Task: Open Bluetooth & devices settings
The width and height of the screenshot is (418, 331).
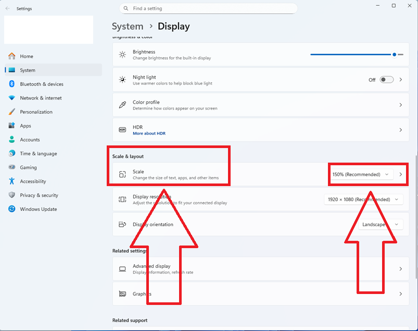Action: coord(53,84)
